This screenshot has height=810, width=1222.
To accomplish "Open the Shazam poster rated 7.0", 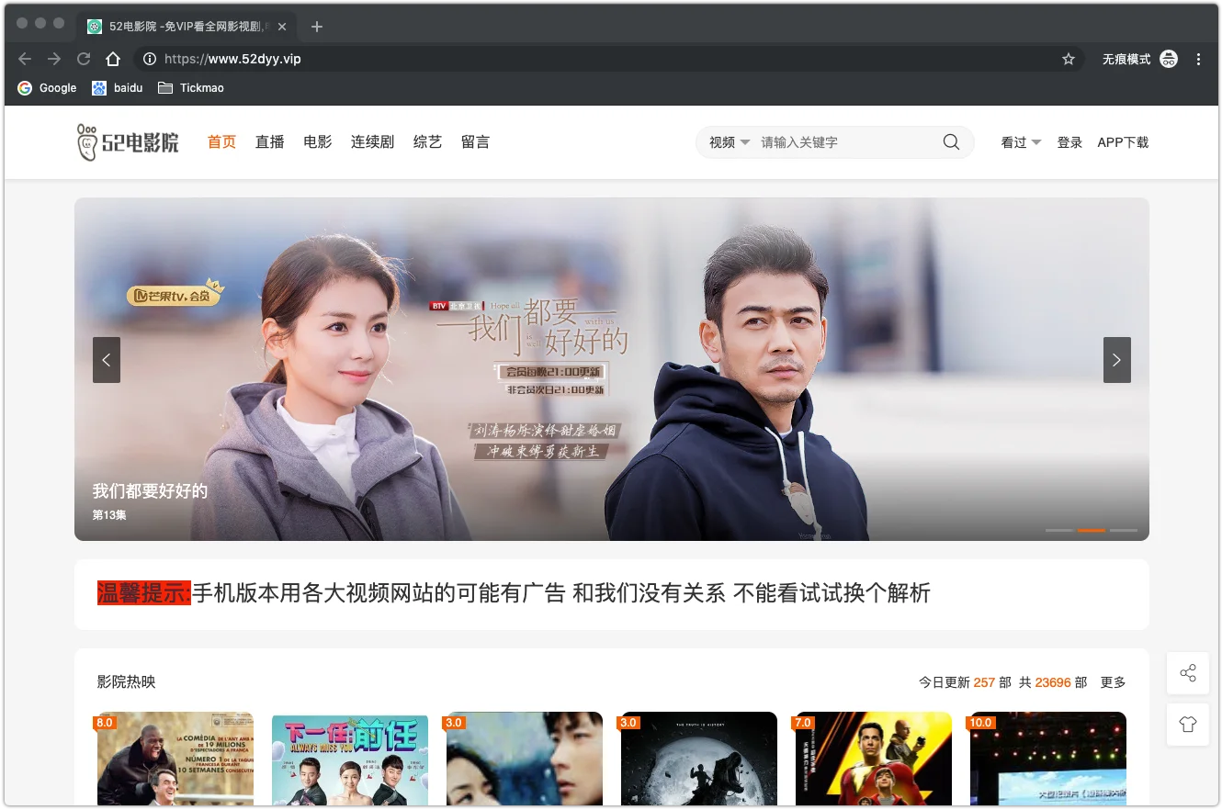I will point(874,759).
